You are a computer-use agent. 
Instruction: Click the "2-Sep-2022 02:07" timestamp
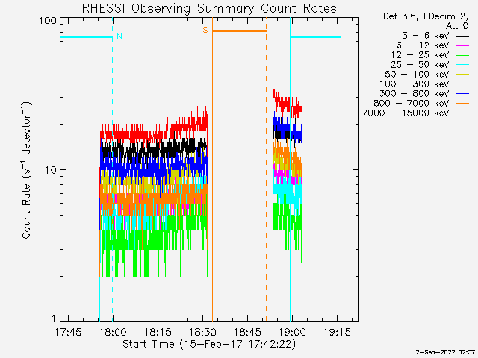pyautogui.click(x=445, y=352)
